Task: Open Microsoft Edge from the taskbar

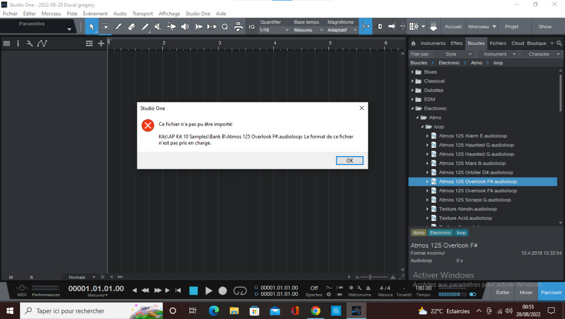Action: (x=213, y=311)
